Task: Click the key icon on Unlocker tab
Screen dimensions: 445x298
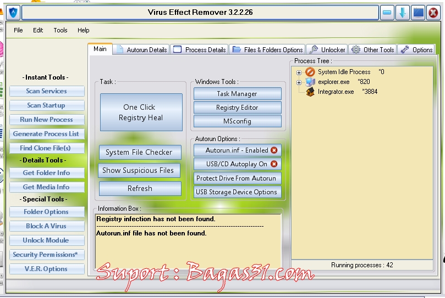Action: coord(313,49)
